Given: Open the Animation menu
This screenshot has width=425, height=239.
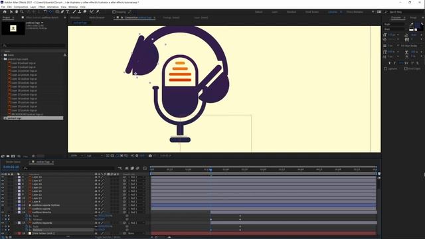Looking at the screenshot, I should (53, 7).
